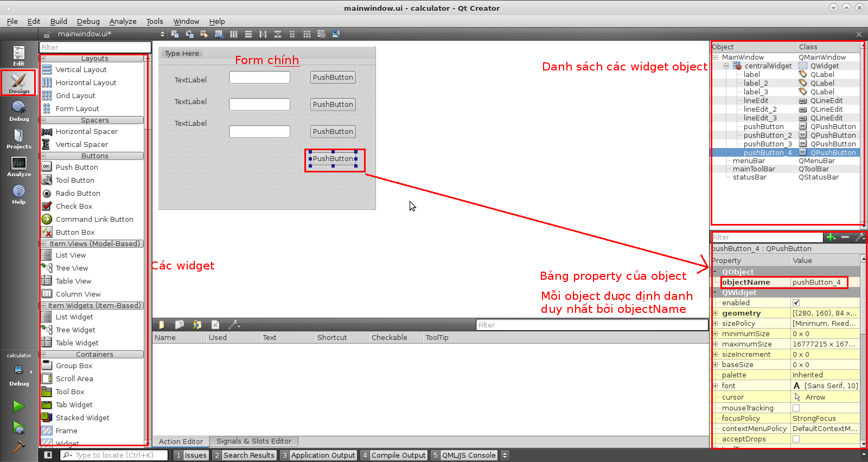Apply Lay Out Horizontally from toolbar

(x=234, y=34)
